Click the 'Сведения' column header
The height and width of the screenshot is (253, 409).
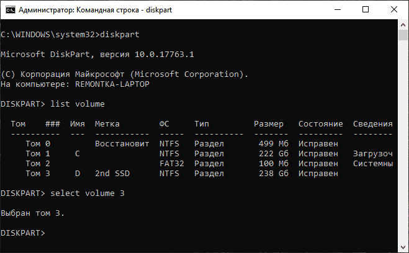tap(373, 124)
